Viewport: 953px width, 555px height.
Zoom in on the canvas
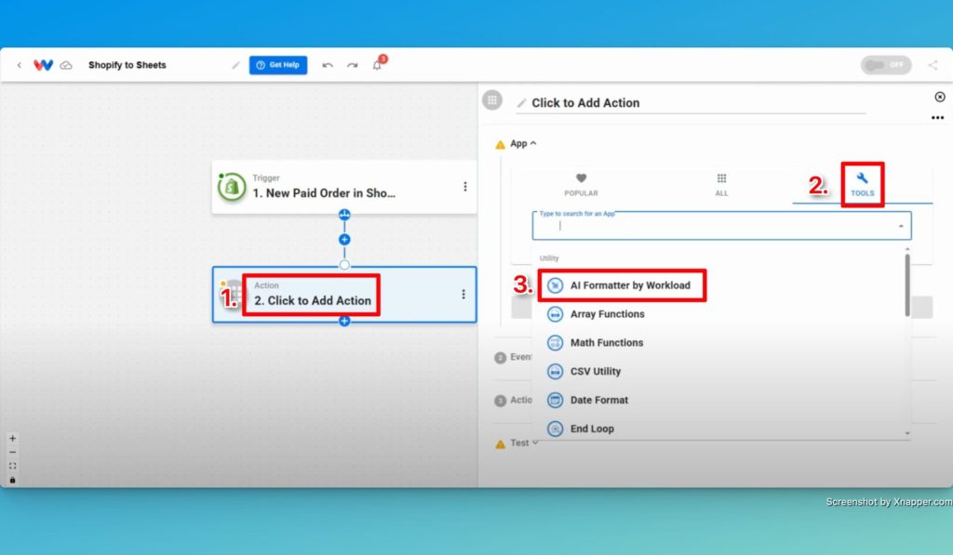[x=12, y=439]
